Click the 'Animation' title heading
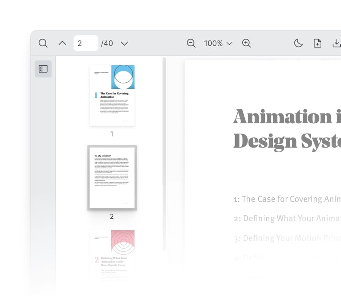This screenshot has height=296, width=341. click(283, 117)
